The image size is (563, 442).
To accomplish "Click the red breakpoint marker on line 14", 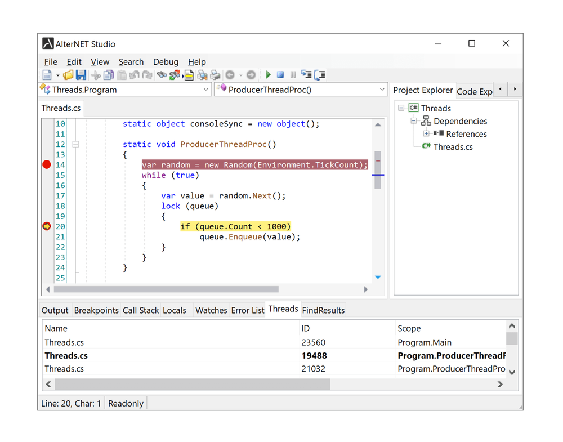I will pyautogui.click(x=46, y=164).
